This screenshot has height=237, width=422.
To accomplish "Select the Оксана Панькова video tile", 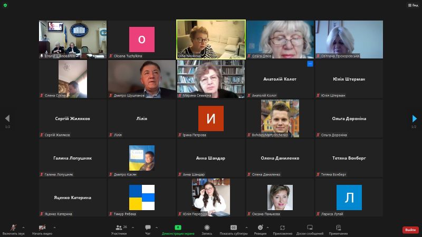I will [x=280, y=197].
